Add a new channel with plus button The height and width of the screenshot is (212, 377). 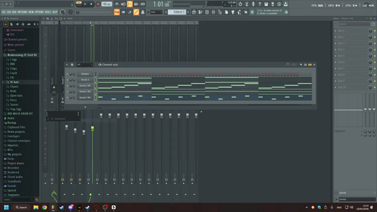[85, 107]
